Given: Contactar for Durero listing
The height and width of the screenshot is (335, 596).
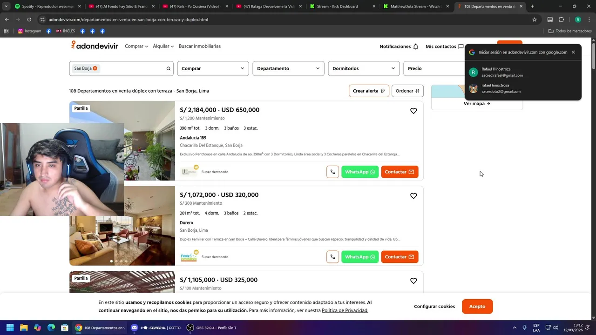Looking at the screenshot, I should [400, 257].
